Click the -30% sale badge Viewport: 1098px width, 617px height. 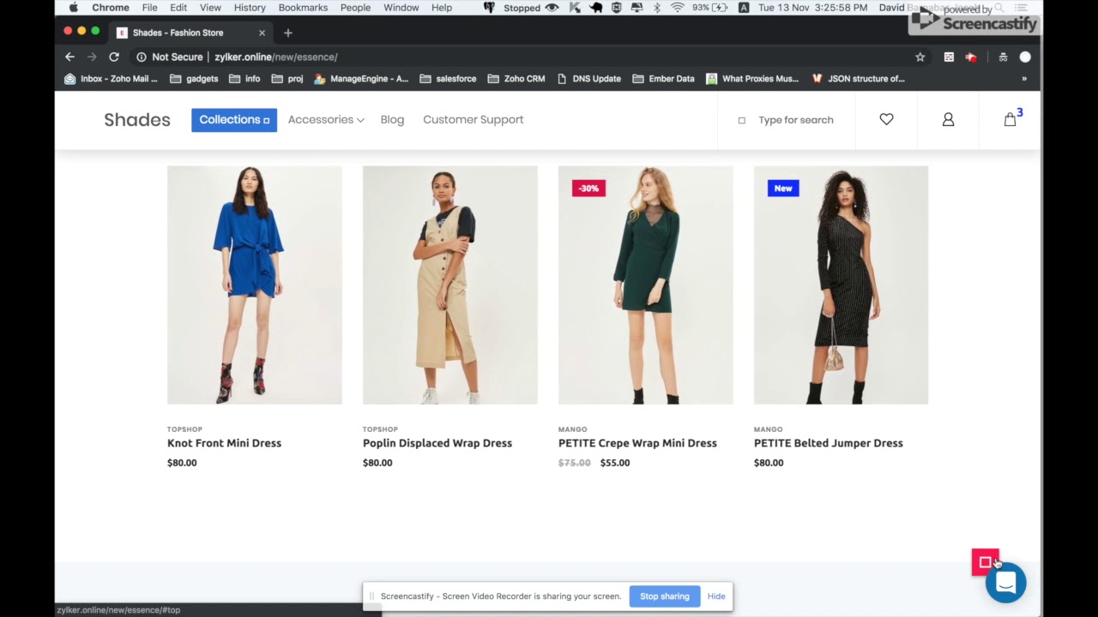coord(588,188)
